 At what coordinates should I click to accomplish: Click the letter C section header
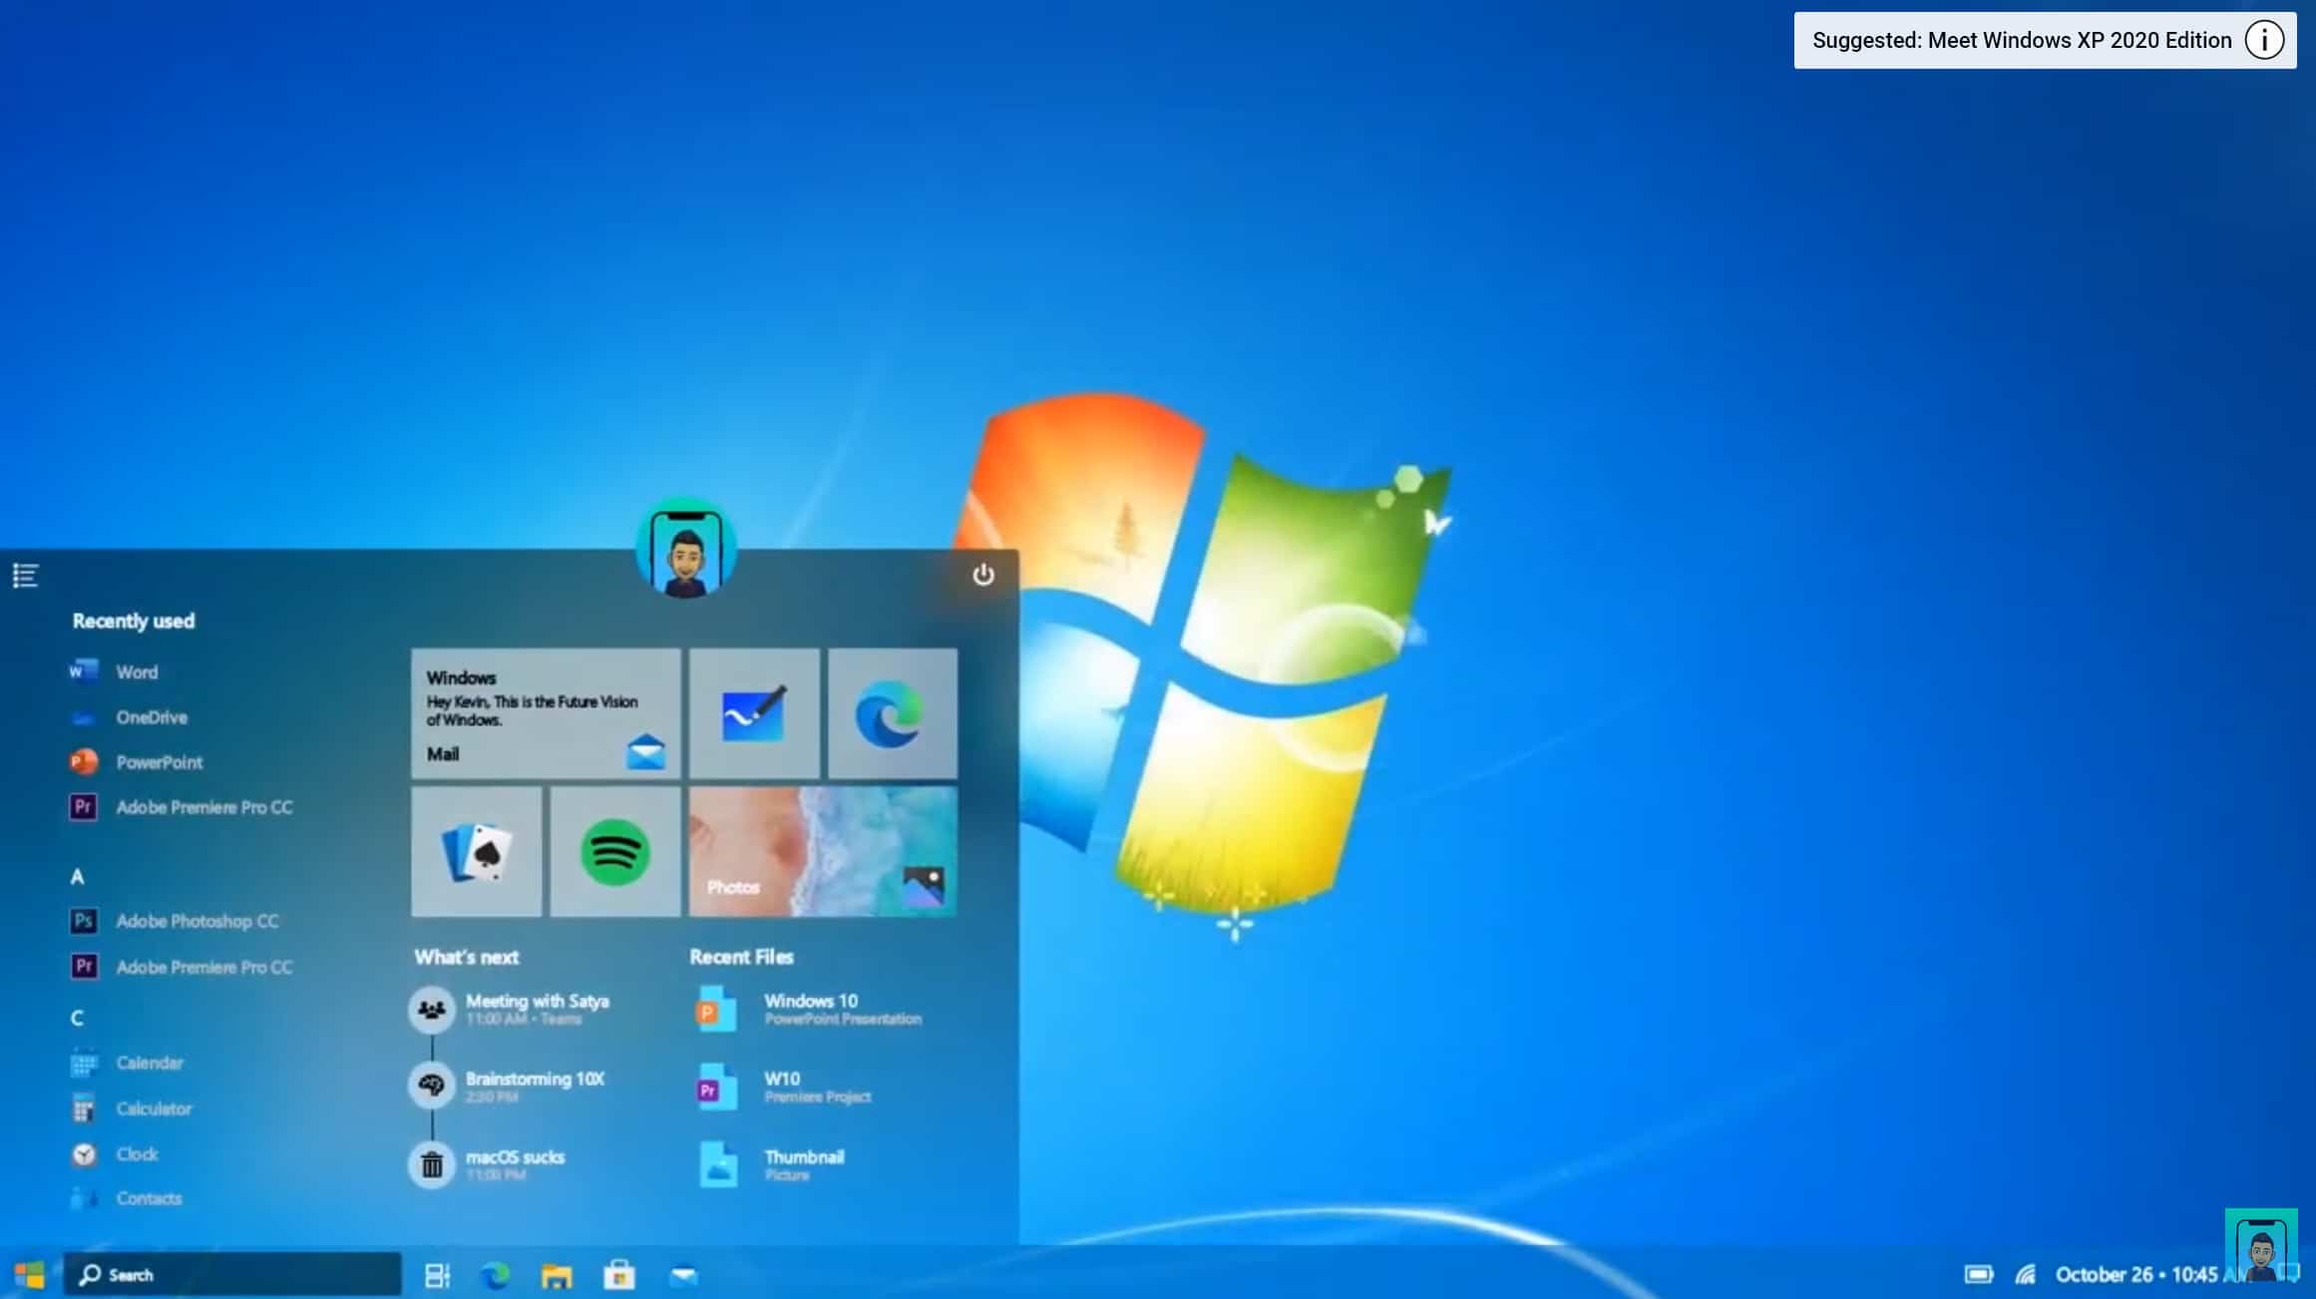point(77,1018)
